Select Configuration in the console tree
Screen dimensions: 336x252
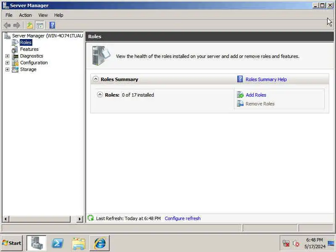point(34,63)
